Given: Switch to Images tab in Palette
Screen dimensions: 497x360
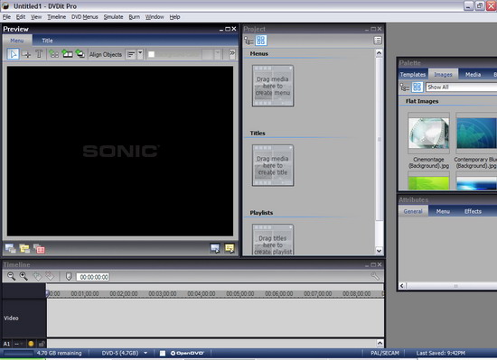Looking at the screenshot, I should click(443, 74).
